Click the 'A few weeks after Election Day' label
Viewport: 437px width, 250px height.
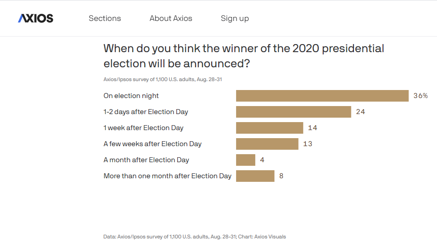pyautogui.click(x=153, y=144)
